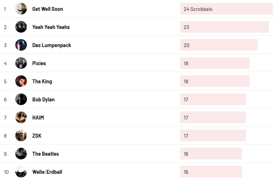Click the ZSK artist avatar
This screenshot has height=180, width=275.
(21, 135)
